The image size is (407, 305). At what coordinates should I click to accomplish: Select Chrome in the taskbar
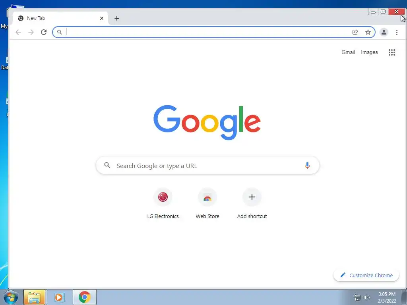(85, 297)
